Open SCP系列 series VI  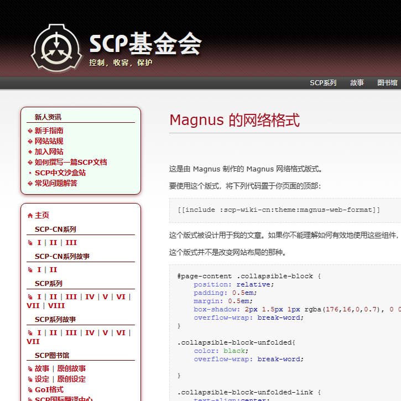coord(121,296)
